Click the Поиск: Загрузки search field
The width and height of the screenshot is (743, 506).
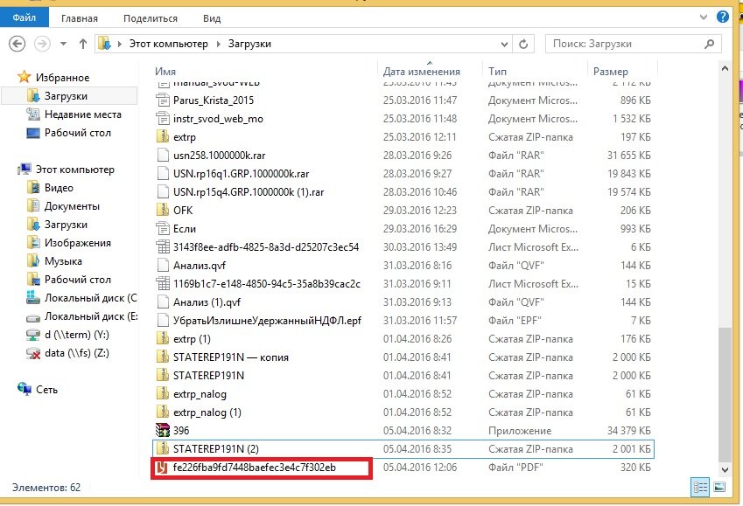tap(630, 43)
